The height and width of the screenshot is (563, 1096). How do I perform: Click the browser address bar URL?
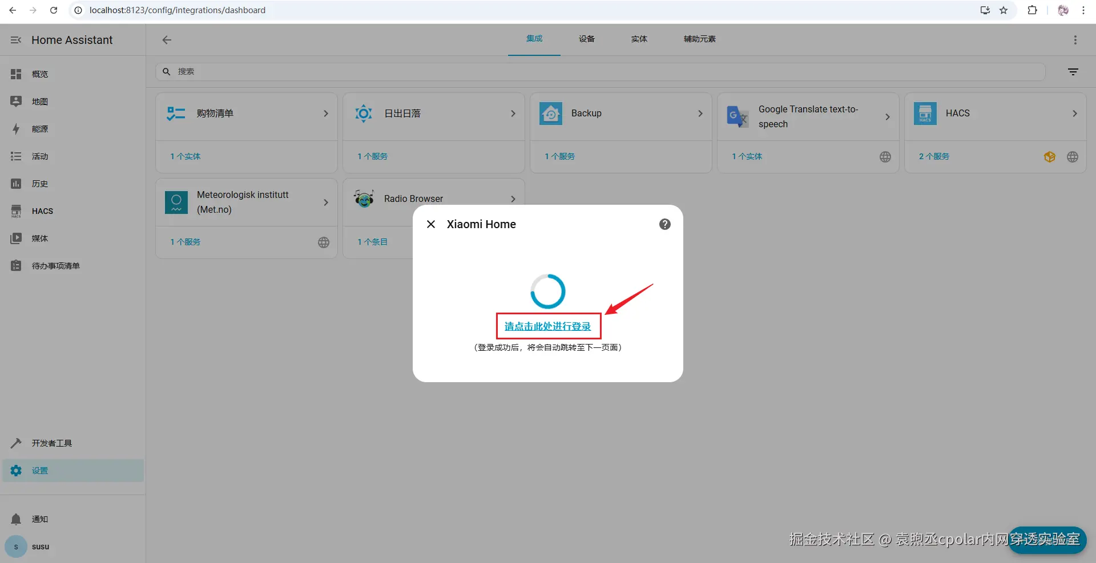(x=178, y=10)
